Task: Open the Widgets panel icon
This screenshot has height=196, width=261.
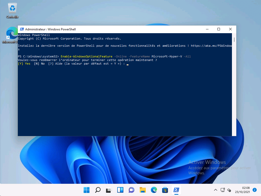Action: coord(120,190)
